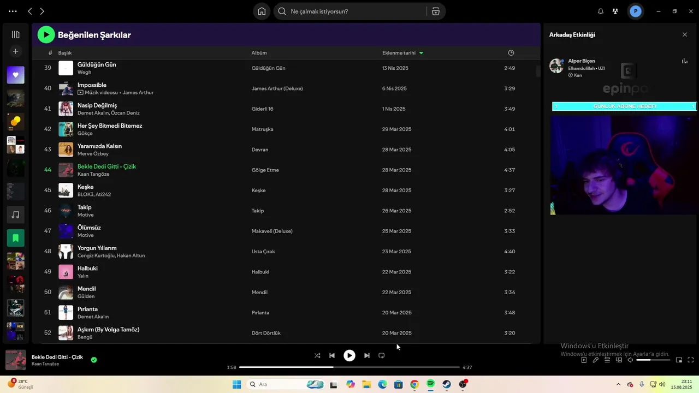Screen dimensions: 699x393
Task: Open the weather widget showing 28°C
Action: pyautogui.click(x=20, y=384)
